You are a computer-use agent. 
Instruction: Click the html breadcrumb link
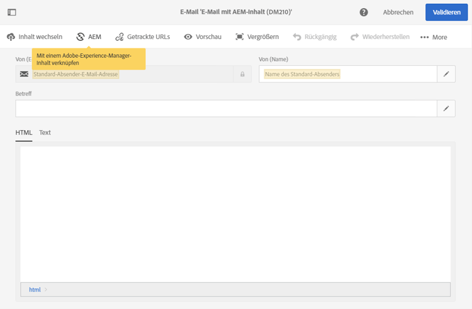coord(35,290)
